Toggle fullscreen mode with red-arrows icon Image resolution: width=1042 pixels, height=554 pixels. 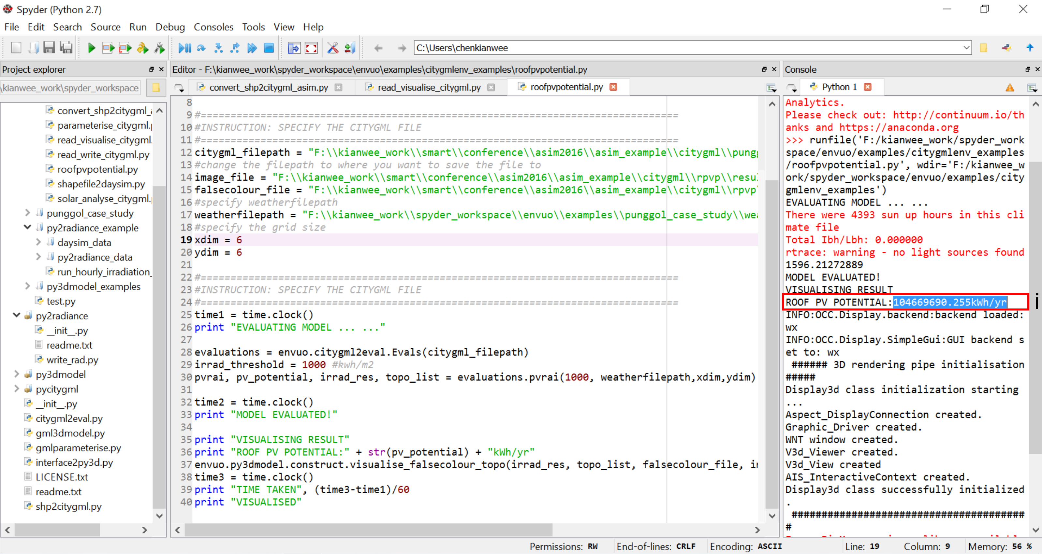[x=311, y=48]
